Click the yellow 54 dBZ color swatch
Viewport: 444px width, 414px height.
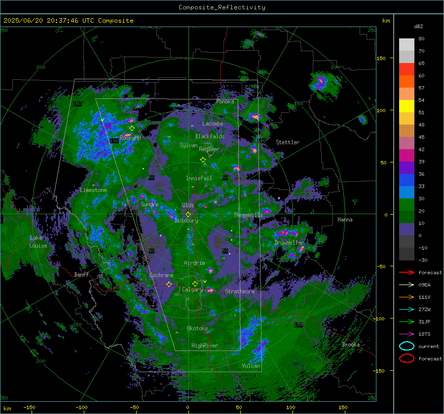point(407,106)
